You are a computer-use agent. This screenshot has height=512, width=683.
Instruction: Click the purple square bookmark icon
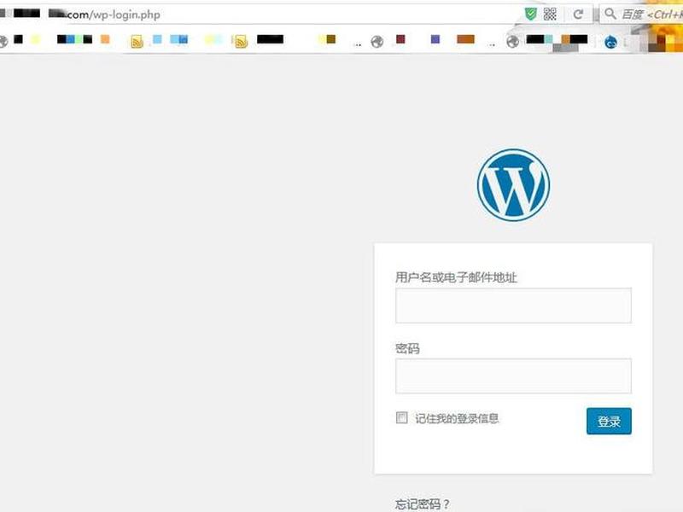435,39
